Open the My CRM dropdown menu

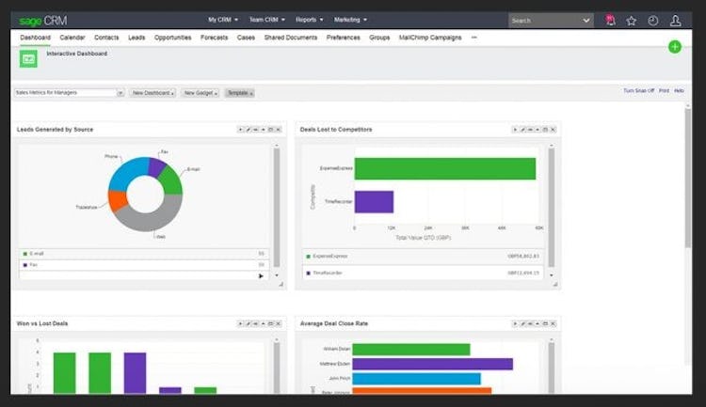(223, 20)
